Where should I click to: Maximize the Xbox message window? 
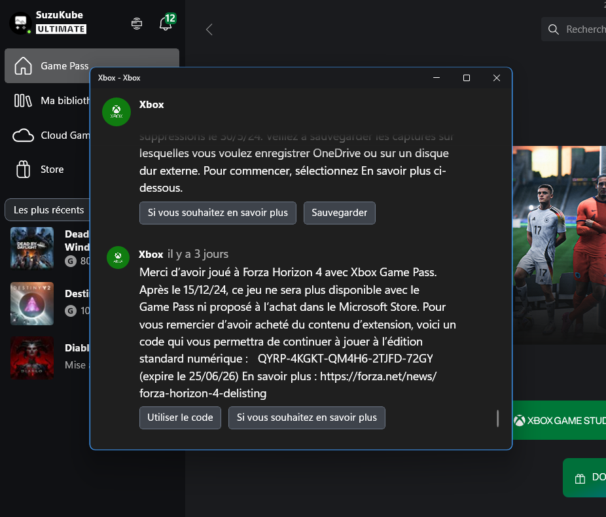467,78
